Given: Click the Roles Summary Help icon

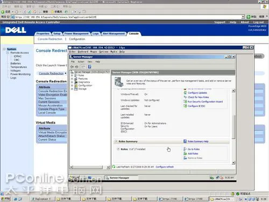Looking at the screenshot, I should coord(185,141).
